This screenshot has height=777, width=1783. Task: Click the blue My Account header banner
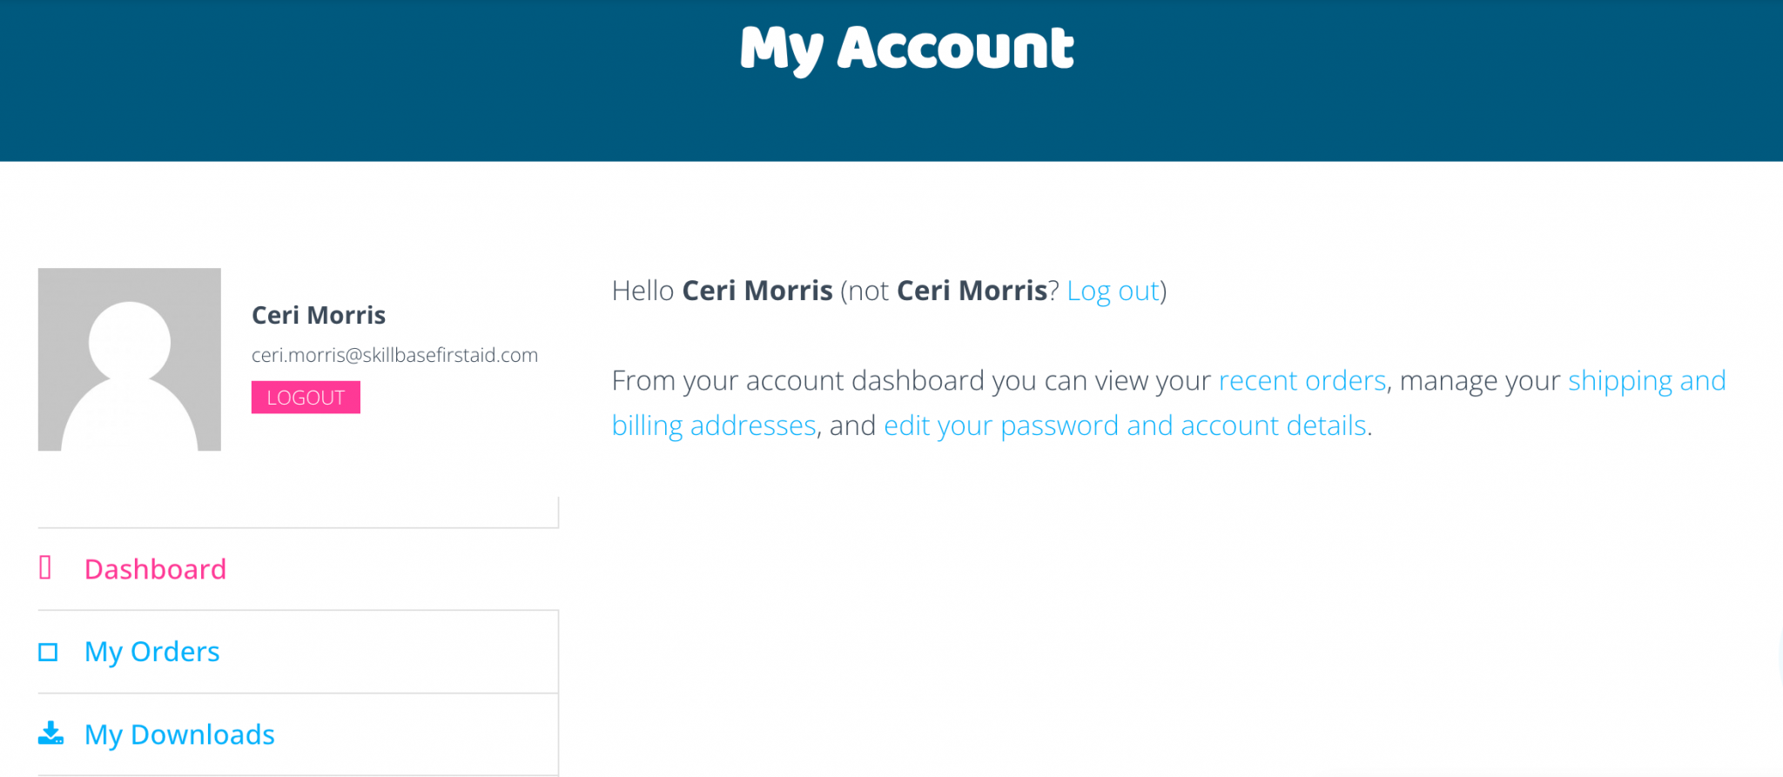(x=891, y=80)
